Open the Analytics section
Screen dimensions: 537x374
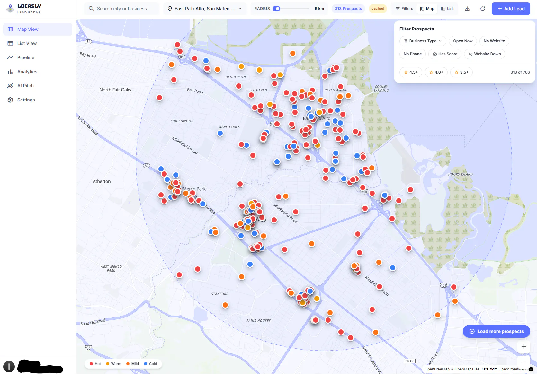click(38, 72)
